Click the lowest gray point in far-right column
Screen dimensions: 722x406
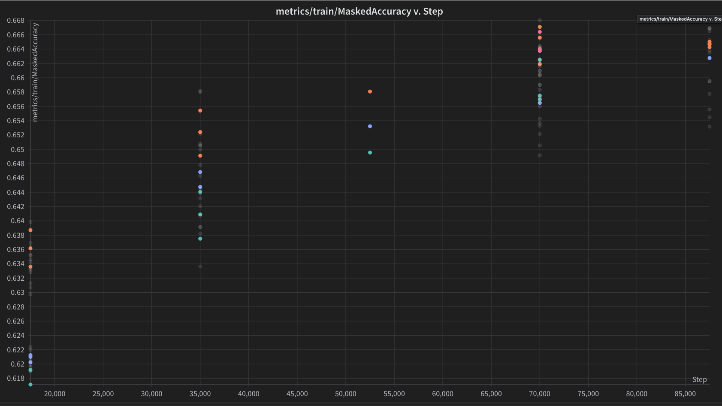[x=710, y=127]
